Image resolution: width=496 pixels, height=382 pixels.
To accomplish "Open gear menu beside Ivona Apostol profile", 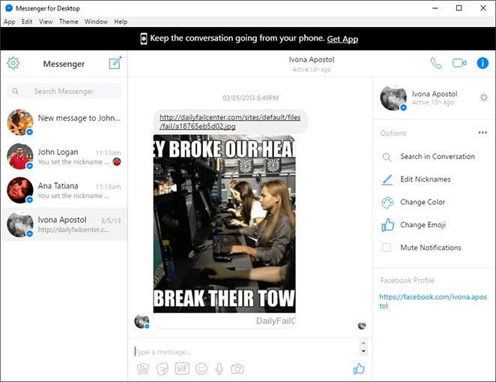I will coord(483,98).
